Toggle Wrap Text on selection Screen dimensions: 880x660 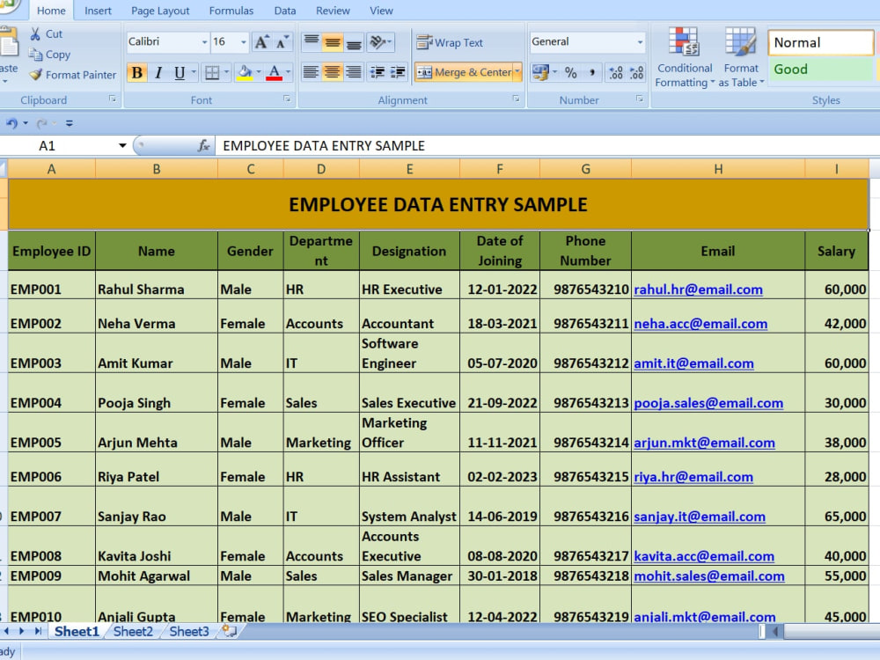[x=450, y=42]
